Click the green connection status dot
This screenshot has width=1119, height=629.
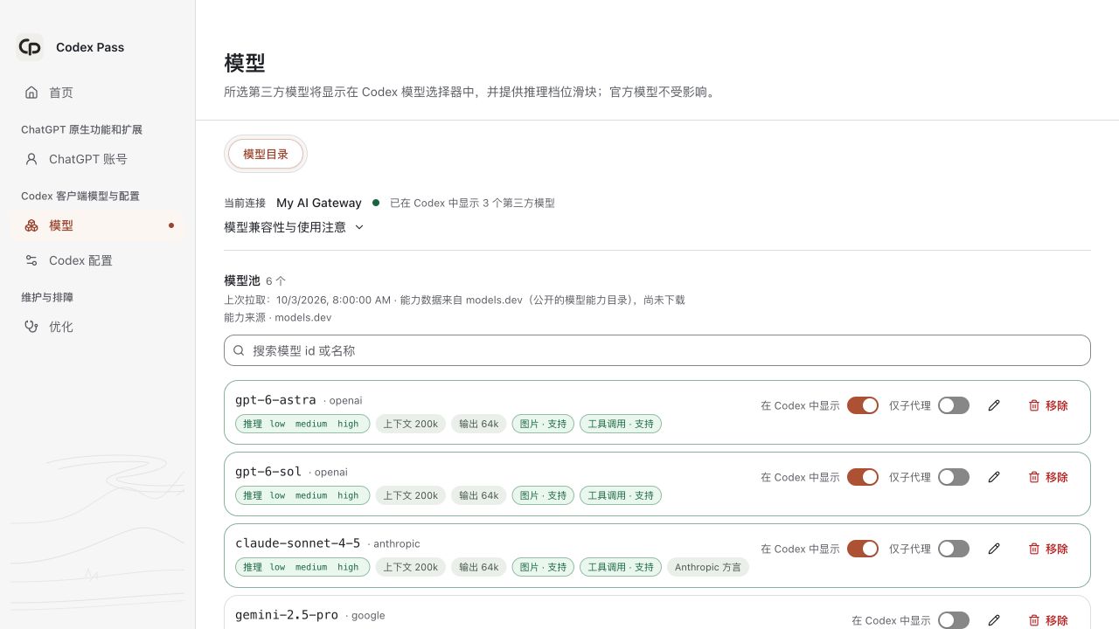pyautogui.click(x=376, y=203)
